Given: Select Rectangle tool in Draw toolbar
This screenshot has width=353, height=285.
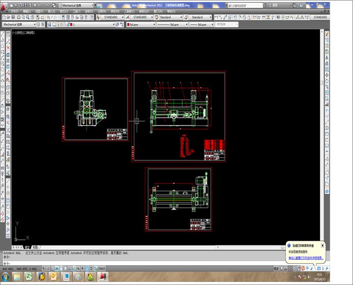Looking at the screenshot, I should pyautogui.click(x=3, y=52).
